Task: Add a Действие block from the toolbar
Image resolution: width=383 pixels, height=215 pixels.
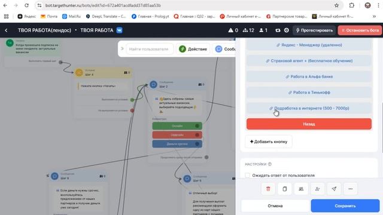Action: pyautogui.click(x=193, y=49)
